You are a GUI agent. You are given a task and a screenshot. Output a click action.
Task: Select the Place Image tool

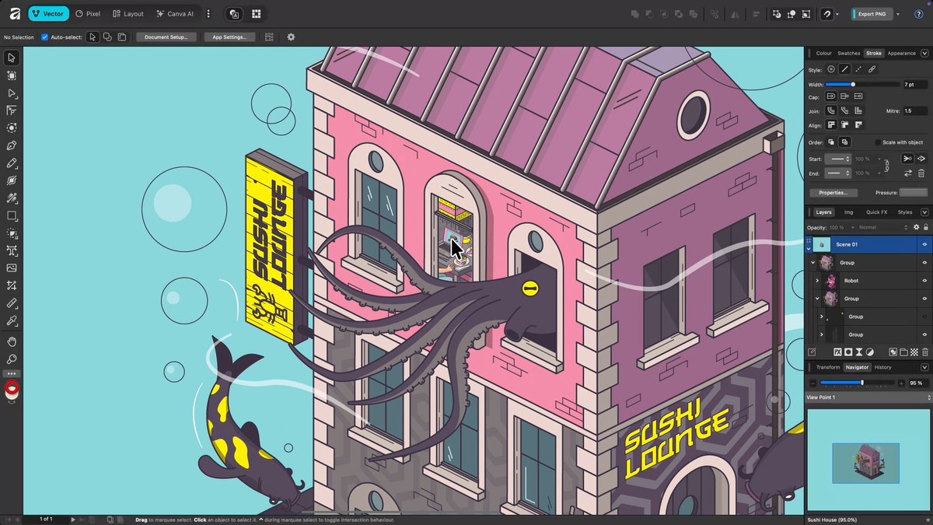12,268
